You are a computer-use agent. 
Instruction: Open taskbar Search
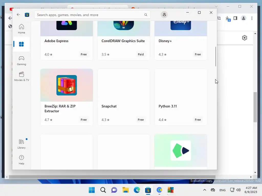(103, 190)
